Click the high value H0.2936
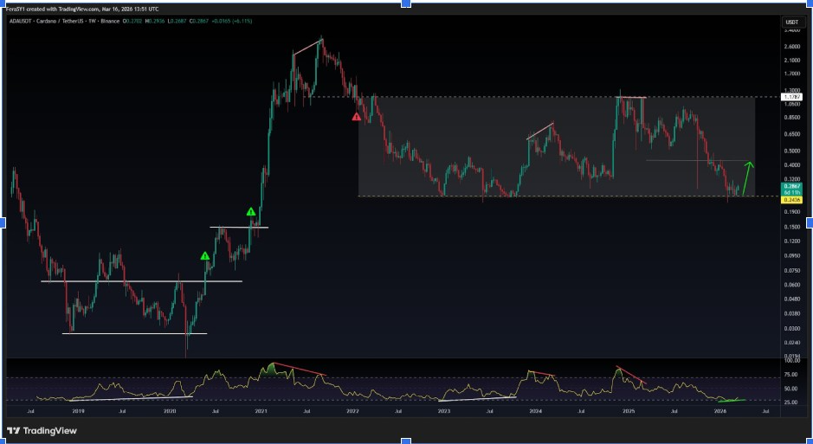The width and height of the screenshot is (813, 444). pyautogui.click(x=156, y=22)
